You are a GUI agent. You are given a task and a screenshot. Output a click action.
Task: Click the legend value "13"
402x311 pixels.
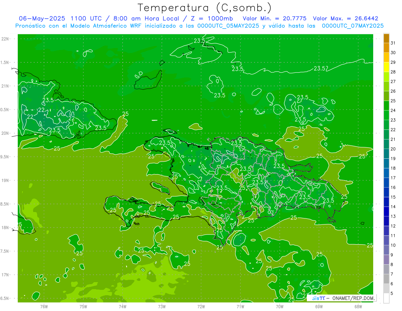(x=393, y=216)
